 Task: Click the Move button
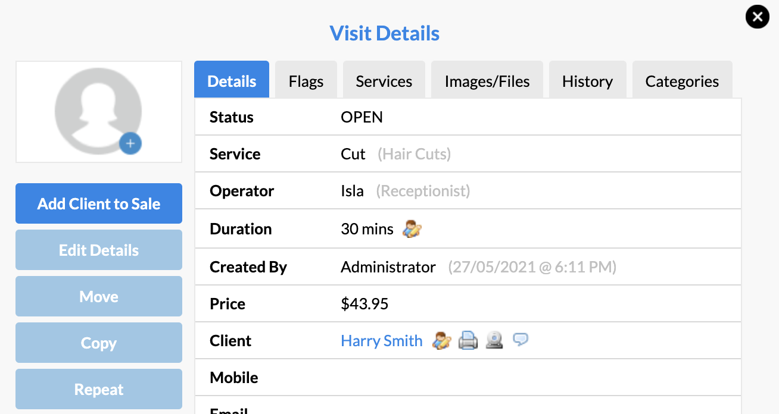tap(98, 296)
